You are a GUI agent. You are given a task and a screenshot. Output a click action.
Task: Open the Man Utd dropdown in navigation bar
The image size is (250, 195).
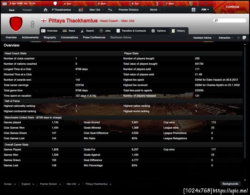pos(97,10)
